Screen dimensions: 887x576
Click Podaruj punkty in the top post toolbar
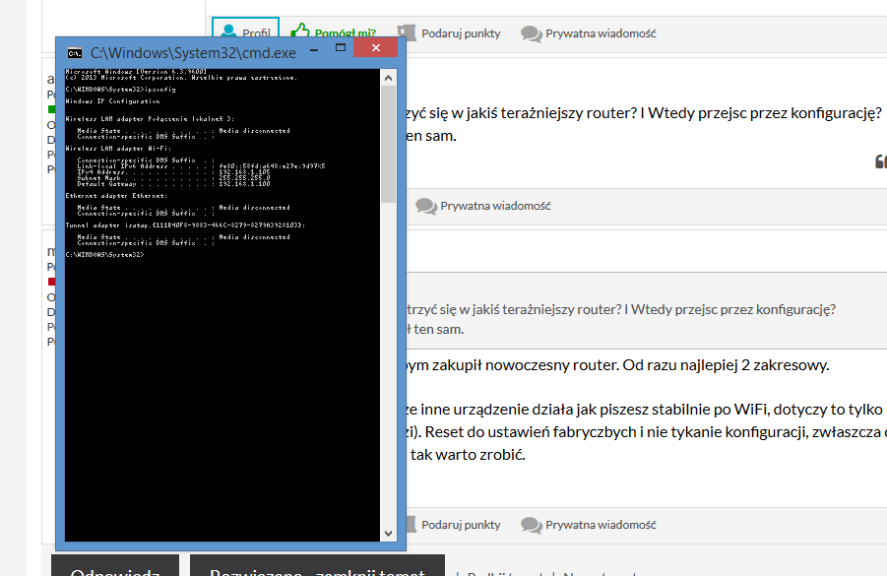[x=449, y=33]
